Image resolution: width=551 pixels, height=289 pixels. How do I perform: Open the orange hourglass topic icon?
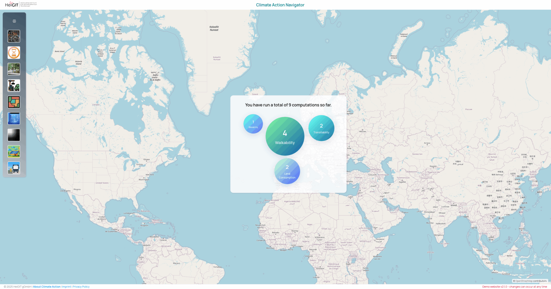click(13, 53)
